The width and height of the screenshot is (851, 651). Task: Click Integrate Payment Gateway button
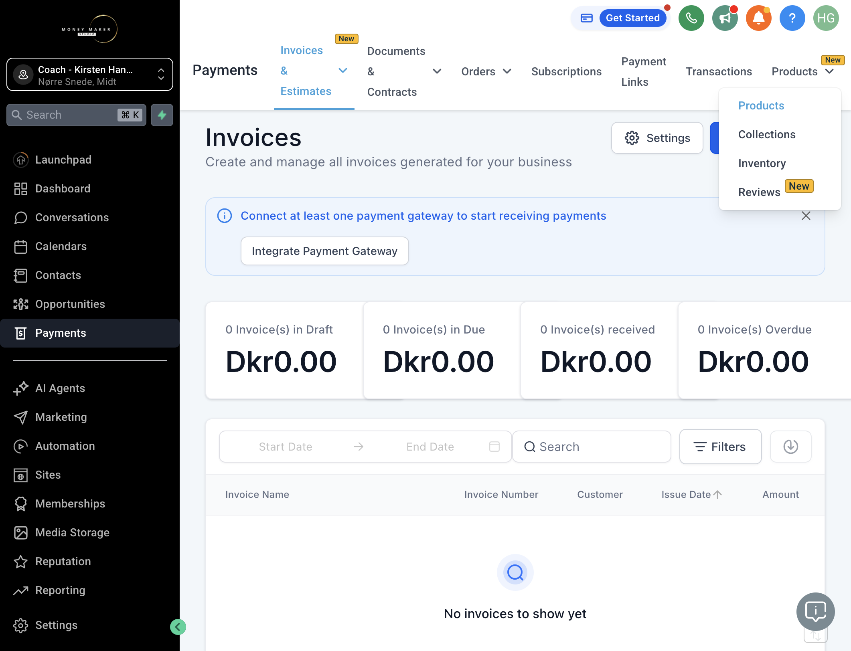(x=324, y=251)
